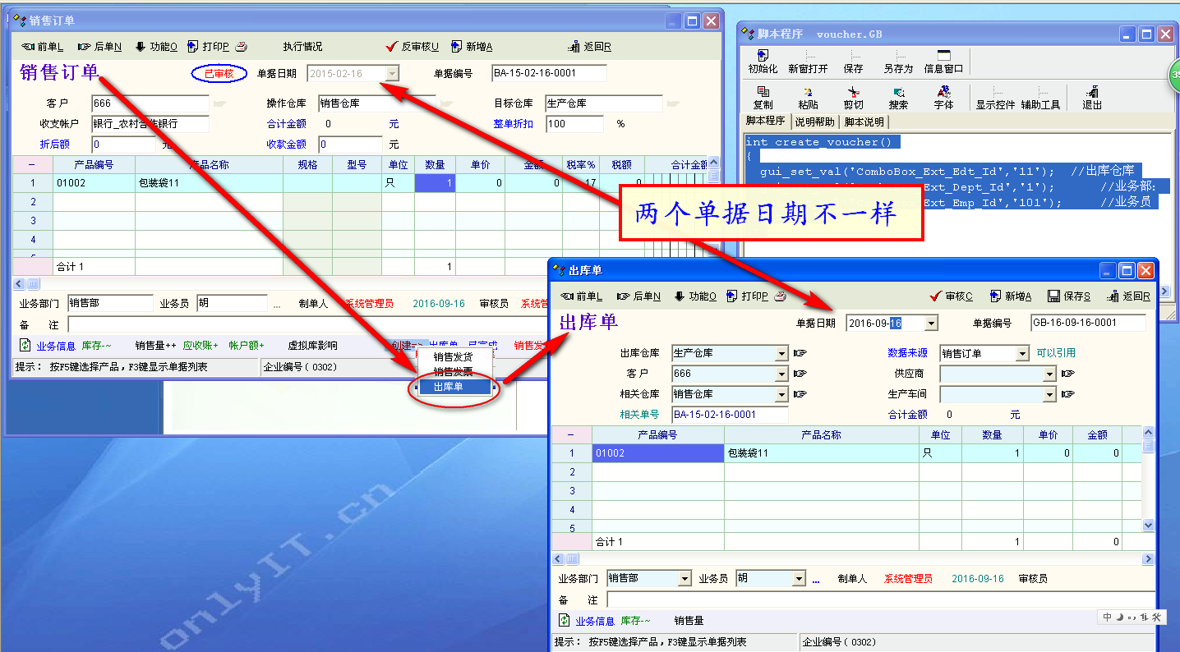Click the 可以引用 link in 出库单
This screenshot has height=652, width=1180.
pyautogui.click(x=1055, y=353)
